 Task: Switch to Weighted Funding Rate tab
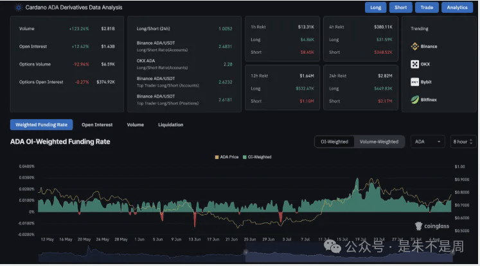pos(41,124)
